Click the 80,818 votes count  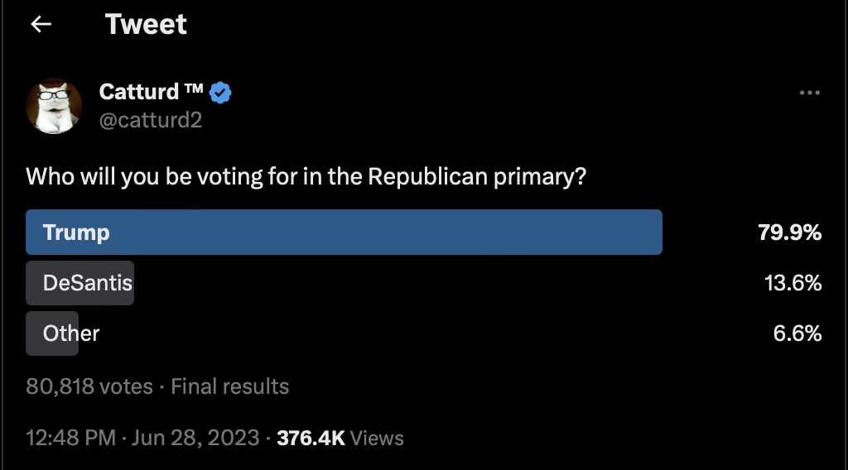pos(89,386)
